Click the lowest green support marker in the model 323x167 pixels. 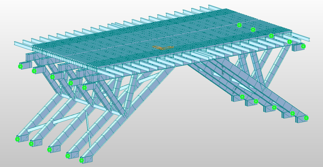(x=81, y=160)
